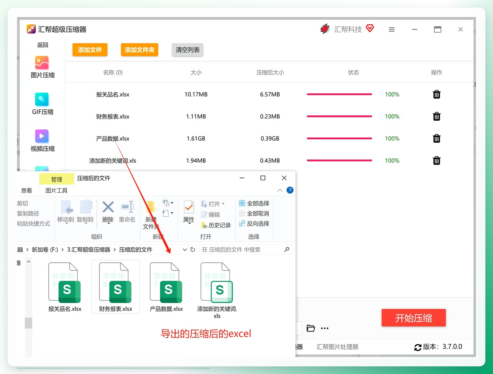Image resolution: width=493 pixels, height=374 pixels.
Task: Click progress bar for 产品数据.xlsx
Action: tap(339, 138)
